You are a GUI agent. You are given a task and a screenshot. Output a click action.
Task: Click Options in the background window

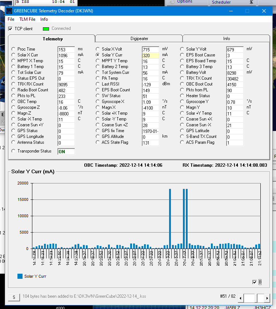[x=185, y=1]
